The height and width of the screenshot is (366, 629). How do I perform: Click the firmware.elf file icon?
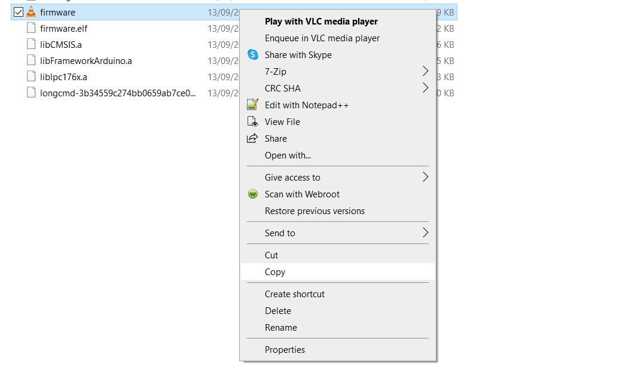(31, 28)
